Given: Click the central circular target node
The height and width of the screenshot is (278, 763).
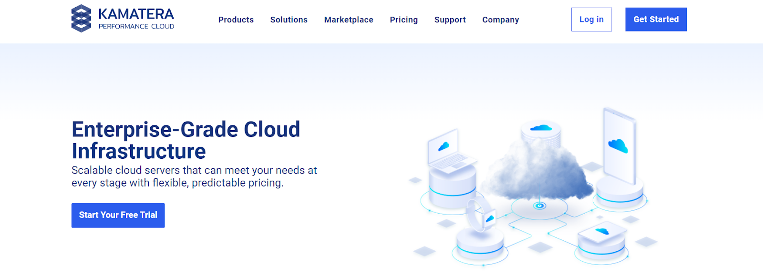Looking at the screenshot, I should point(539,206).
